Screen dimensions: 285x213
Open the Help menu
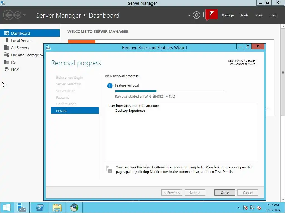click(x=274, y=15)
